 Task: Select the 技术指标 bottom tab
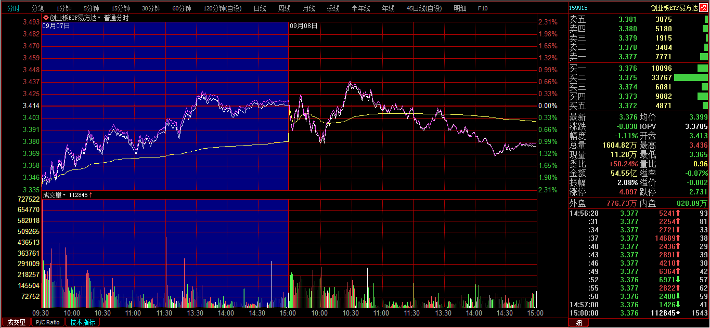pyautogui.click(x=83, y=322)
